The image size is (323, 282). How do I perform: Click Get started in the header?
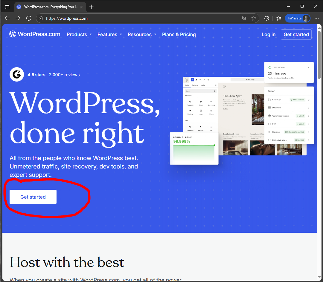296,35
